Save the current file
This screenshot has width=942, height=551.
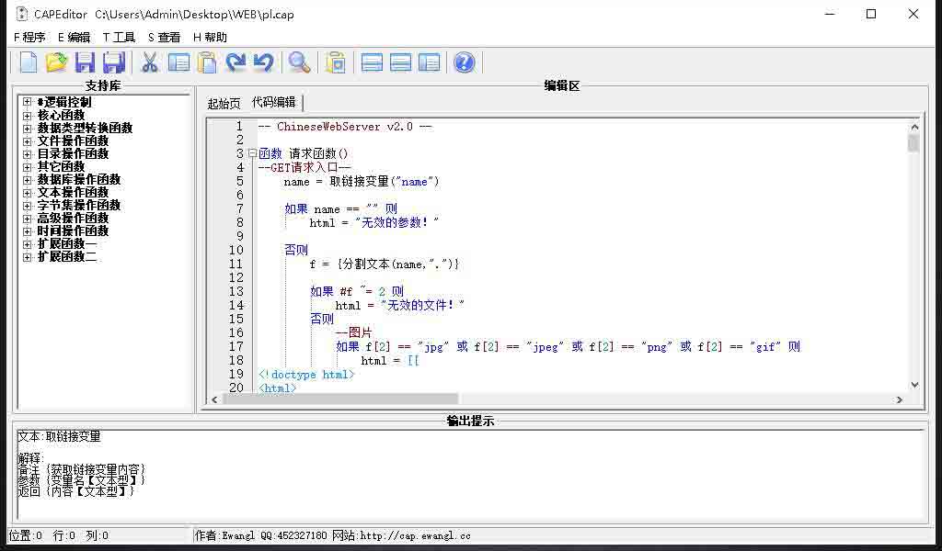pyautogui.click(x=86, y=62)
